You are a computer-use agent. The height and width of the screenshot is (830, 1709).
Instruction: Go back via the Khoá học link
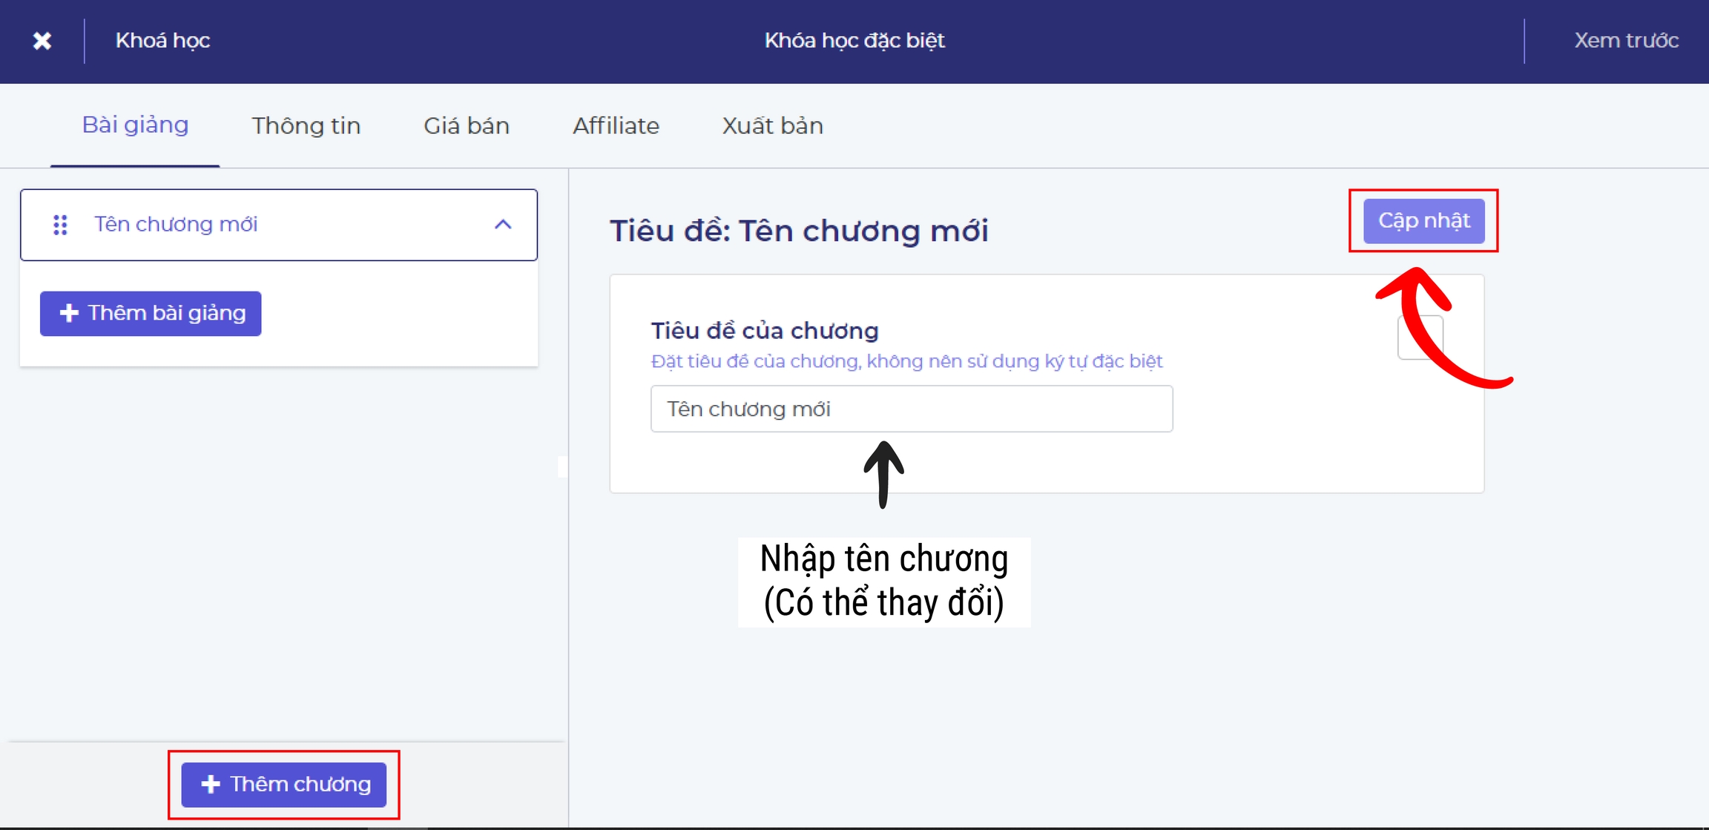tap(162, 41)
